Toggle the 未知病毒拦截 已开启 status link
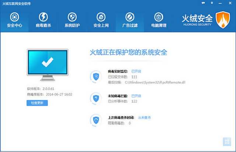This screenshot has height=152, width=236. (136, 95)
